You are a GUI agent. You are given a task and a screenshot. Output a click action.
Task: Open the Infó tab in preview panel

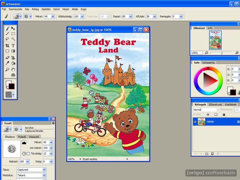coord(210,28)
